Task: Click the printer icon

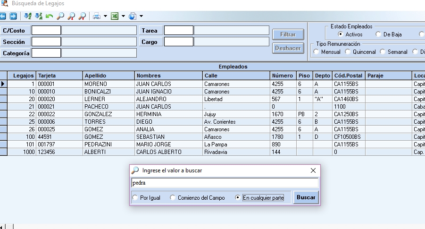Action: click(x=97, y=16)
